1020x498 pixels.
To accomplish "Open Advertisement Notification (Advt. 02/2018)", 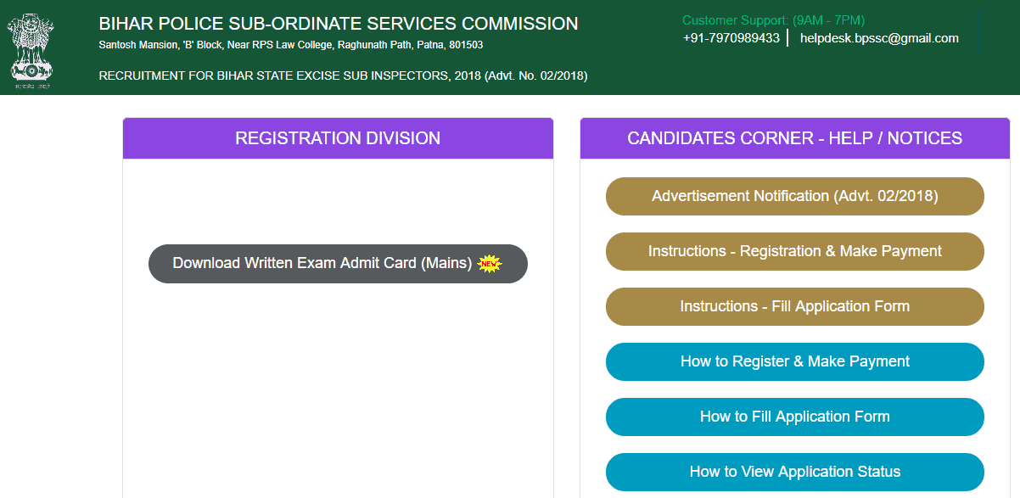I will tap(794, 196).
